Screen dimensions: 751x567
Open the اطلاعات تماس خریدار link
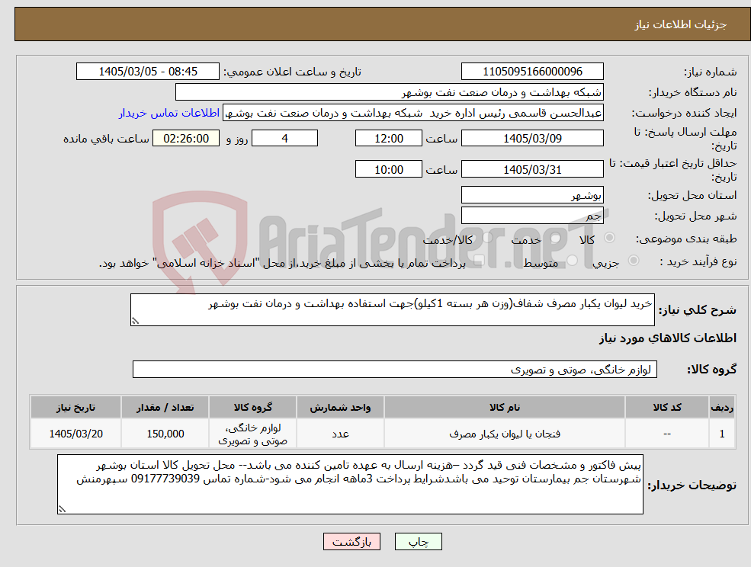(169, 113)
